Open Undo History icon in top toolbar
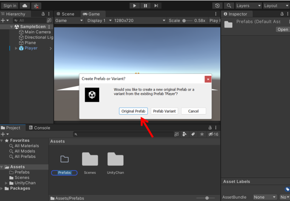 [x=217, y=6]
